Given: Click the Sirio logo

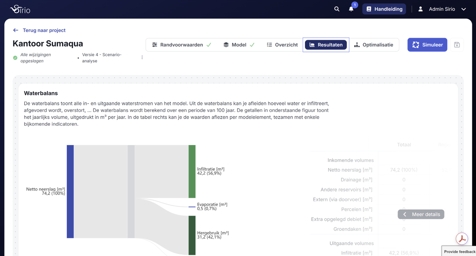Looking at the screenshot, I should (20, 9).
